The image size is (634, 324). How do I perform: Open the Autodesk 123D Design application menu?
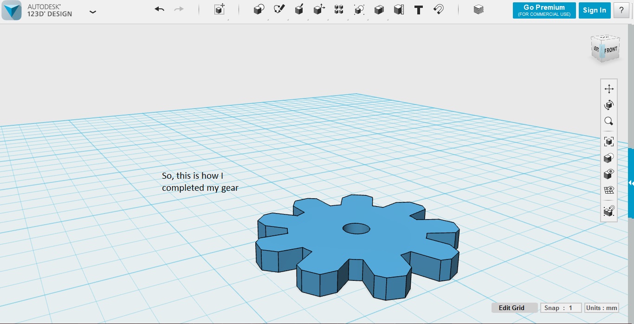tap(93, 12)
